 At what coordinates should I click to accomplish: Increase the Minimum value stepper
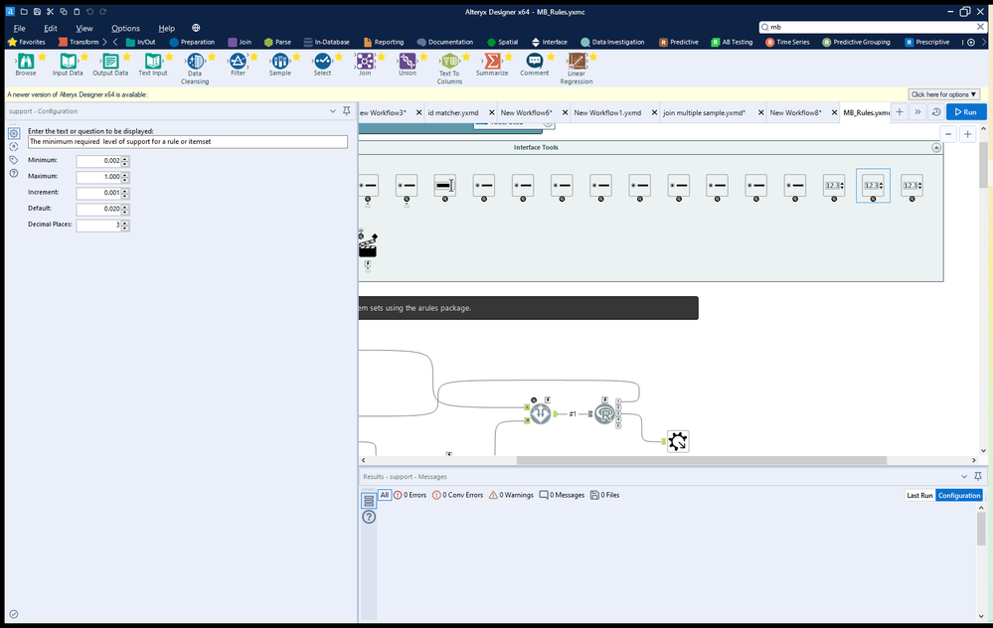125,158
